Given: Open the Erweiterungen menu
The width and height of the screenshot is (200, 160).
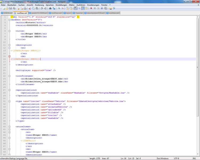Looking at the screenshot, I should [93, 5].
